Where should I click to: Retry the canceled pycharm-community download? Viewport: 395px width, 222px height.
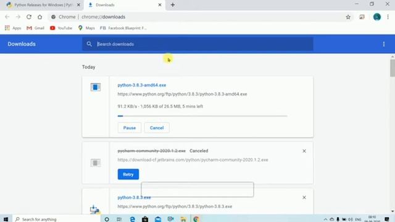128,174
